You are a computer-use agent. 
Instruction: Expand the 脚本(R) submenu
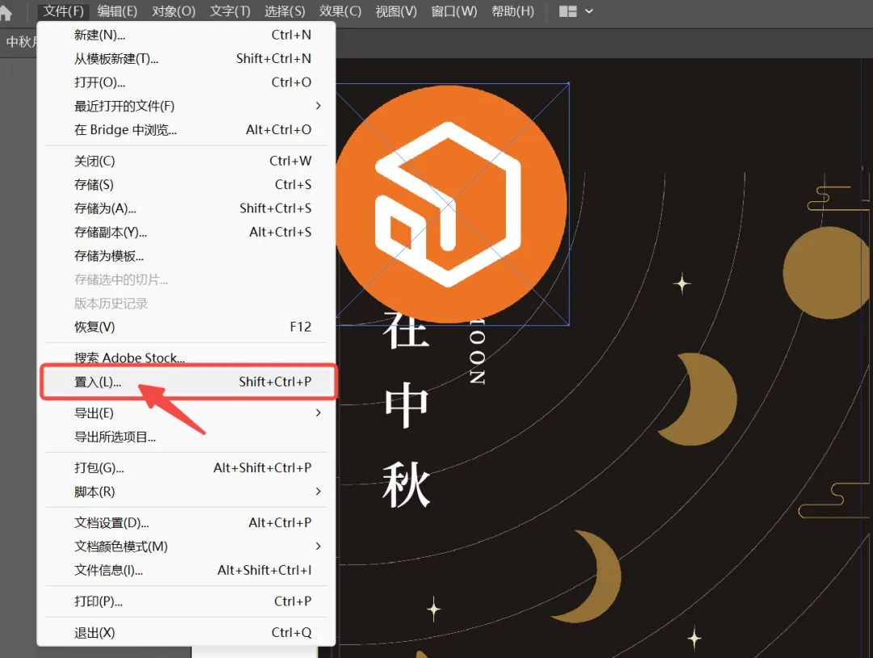(x=187, y=491)
